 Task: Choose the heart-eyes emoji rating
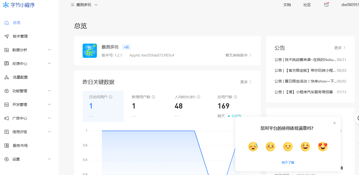(323, 146)
